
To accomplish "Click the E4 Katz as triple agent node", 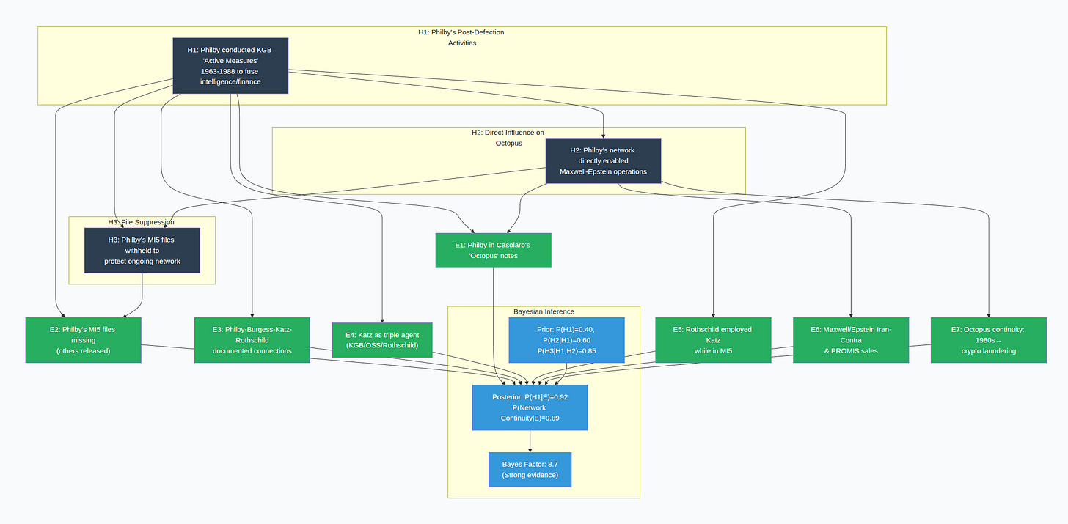I will click(382, 340).
